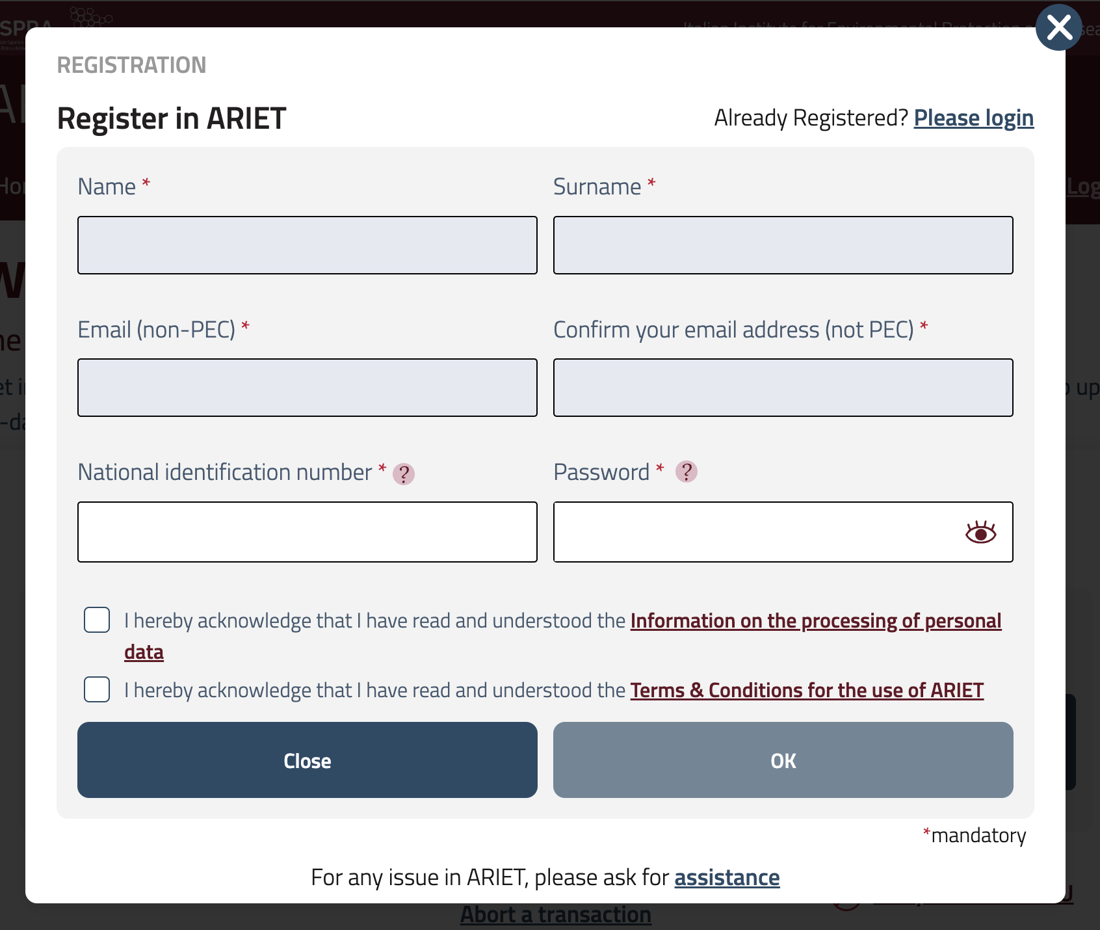Open the Please login link
This screenshot has height=930, width=1100.
coord(974,118)
